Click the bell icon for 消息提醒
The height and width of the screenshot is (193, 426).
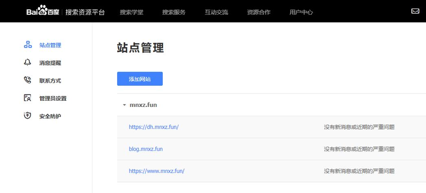tap(27, 63)
